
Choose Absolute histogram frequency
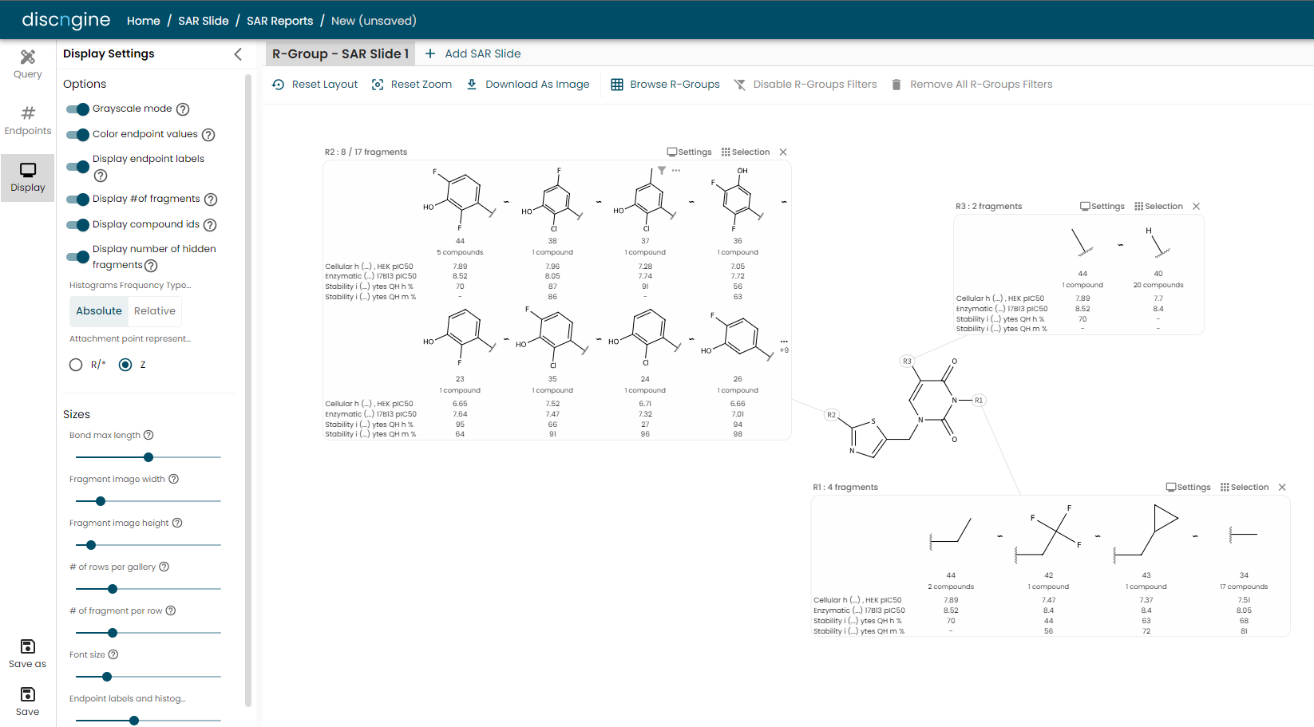99,311
